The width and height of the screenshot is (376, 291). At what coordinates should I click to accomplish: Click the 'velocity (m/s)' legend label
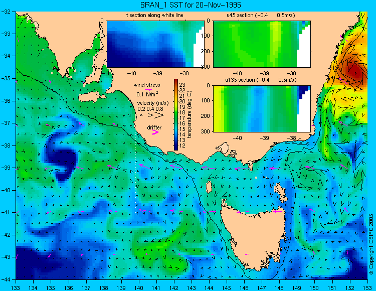[x=153, y=103]
